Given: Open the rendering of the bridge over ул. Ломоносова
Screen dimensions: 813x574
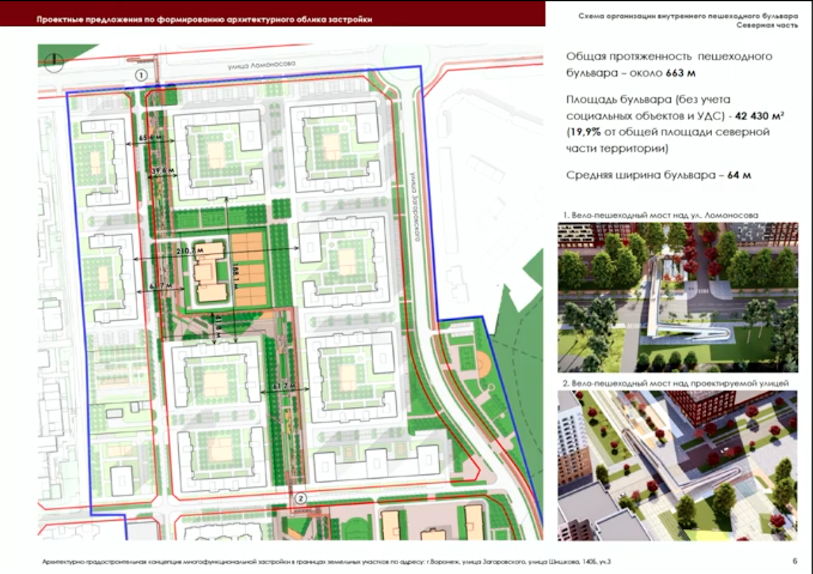Looking at the screenshot, I should (677, 297).
